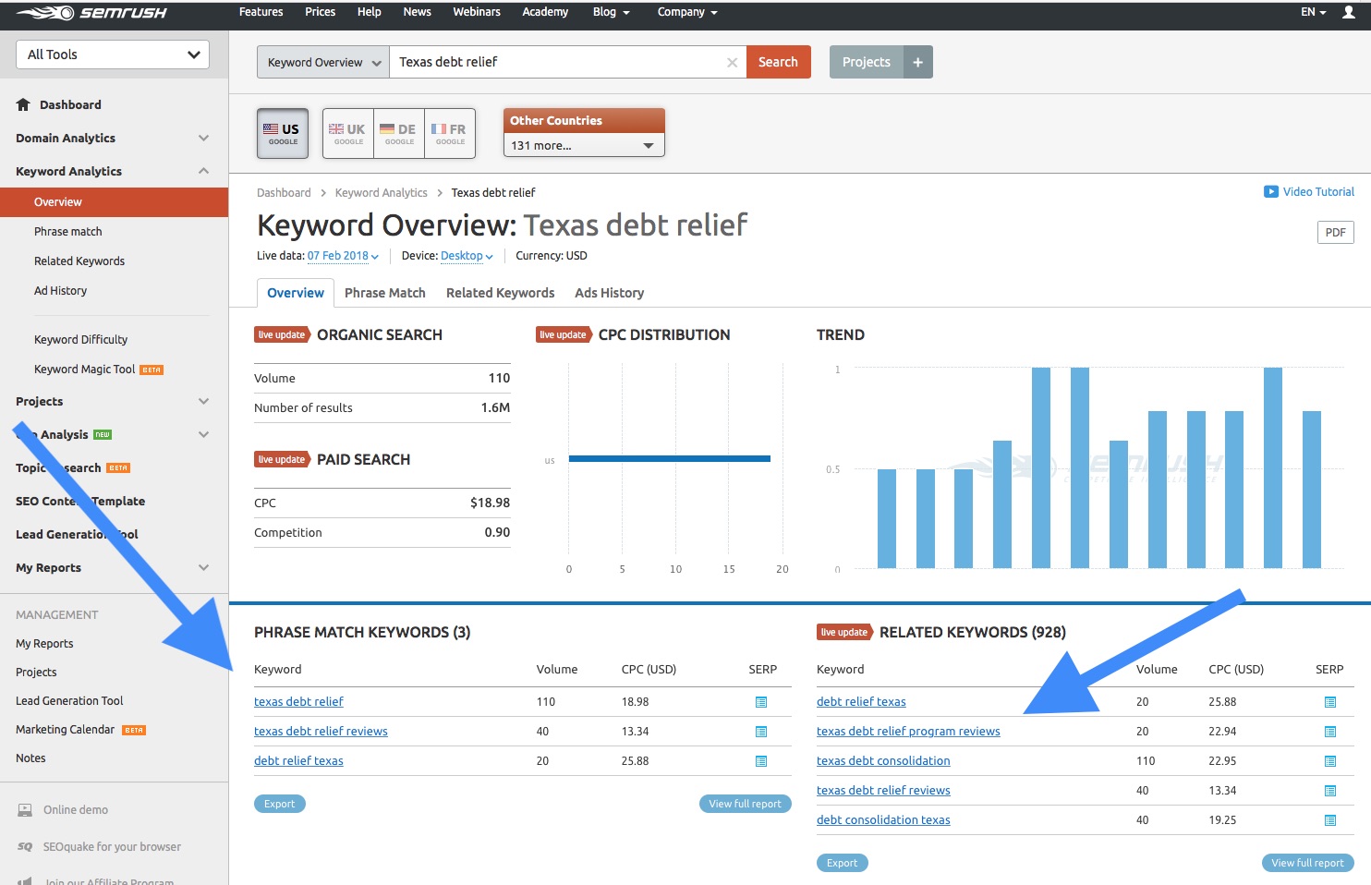
Task: Export the phrase match keywords
Action: coord(279,804)
